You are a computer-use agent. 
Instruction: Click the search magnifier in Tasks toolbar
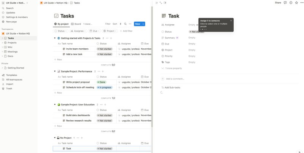click(125, 24)
